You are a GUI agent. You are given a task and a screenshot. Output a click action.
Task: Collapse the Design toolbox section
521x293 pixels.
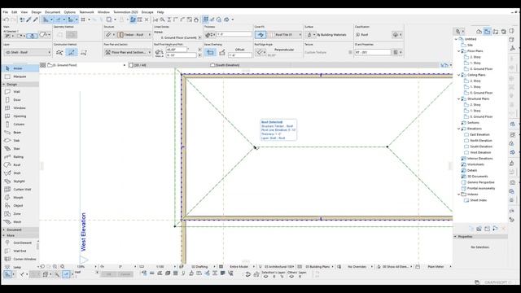pyautogui.click(x=4, y=85)
